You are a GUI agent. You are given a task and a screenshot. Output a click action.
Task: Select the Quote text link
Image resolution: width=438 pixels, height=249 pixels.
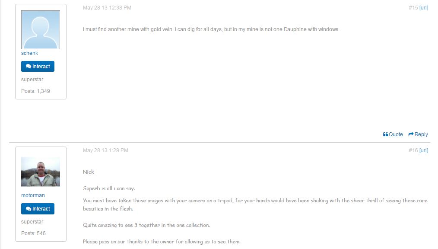tap(396, 134)
